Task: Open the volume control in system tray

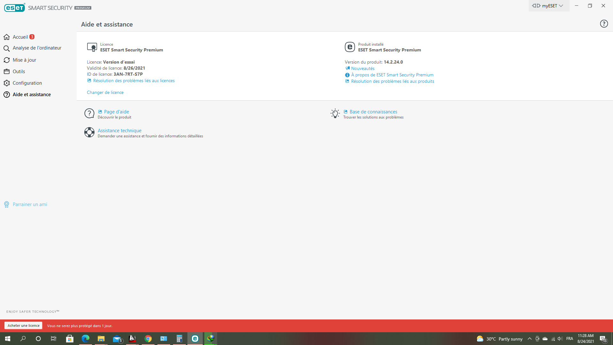Action: pyautogui.click(x=560, y=339)
